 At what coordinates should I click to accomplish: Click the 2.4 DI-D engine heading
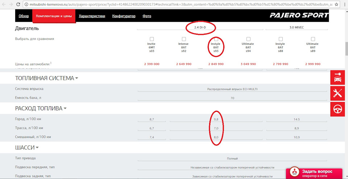coord(200,28)
